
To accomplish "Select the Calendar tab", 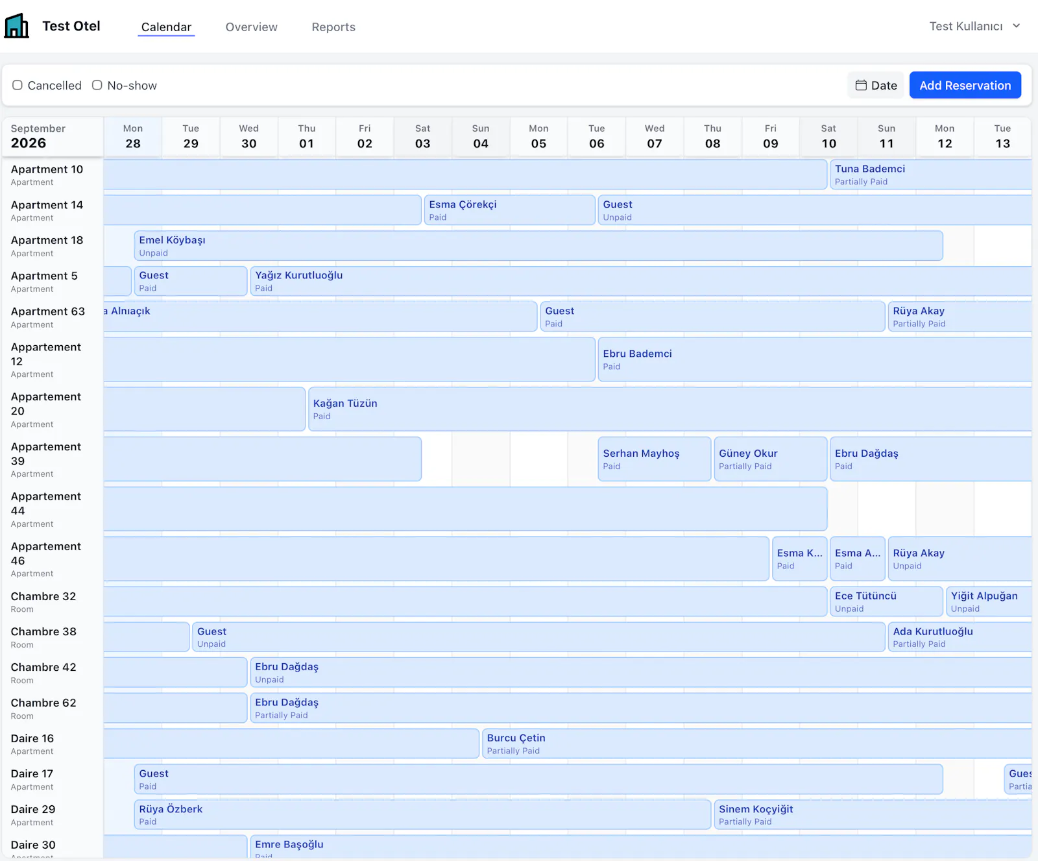I will point(166,27).
